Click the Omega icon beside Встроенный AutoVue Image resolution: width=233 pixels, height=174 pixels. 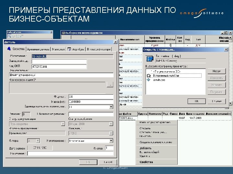click(x=149, y=76)
